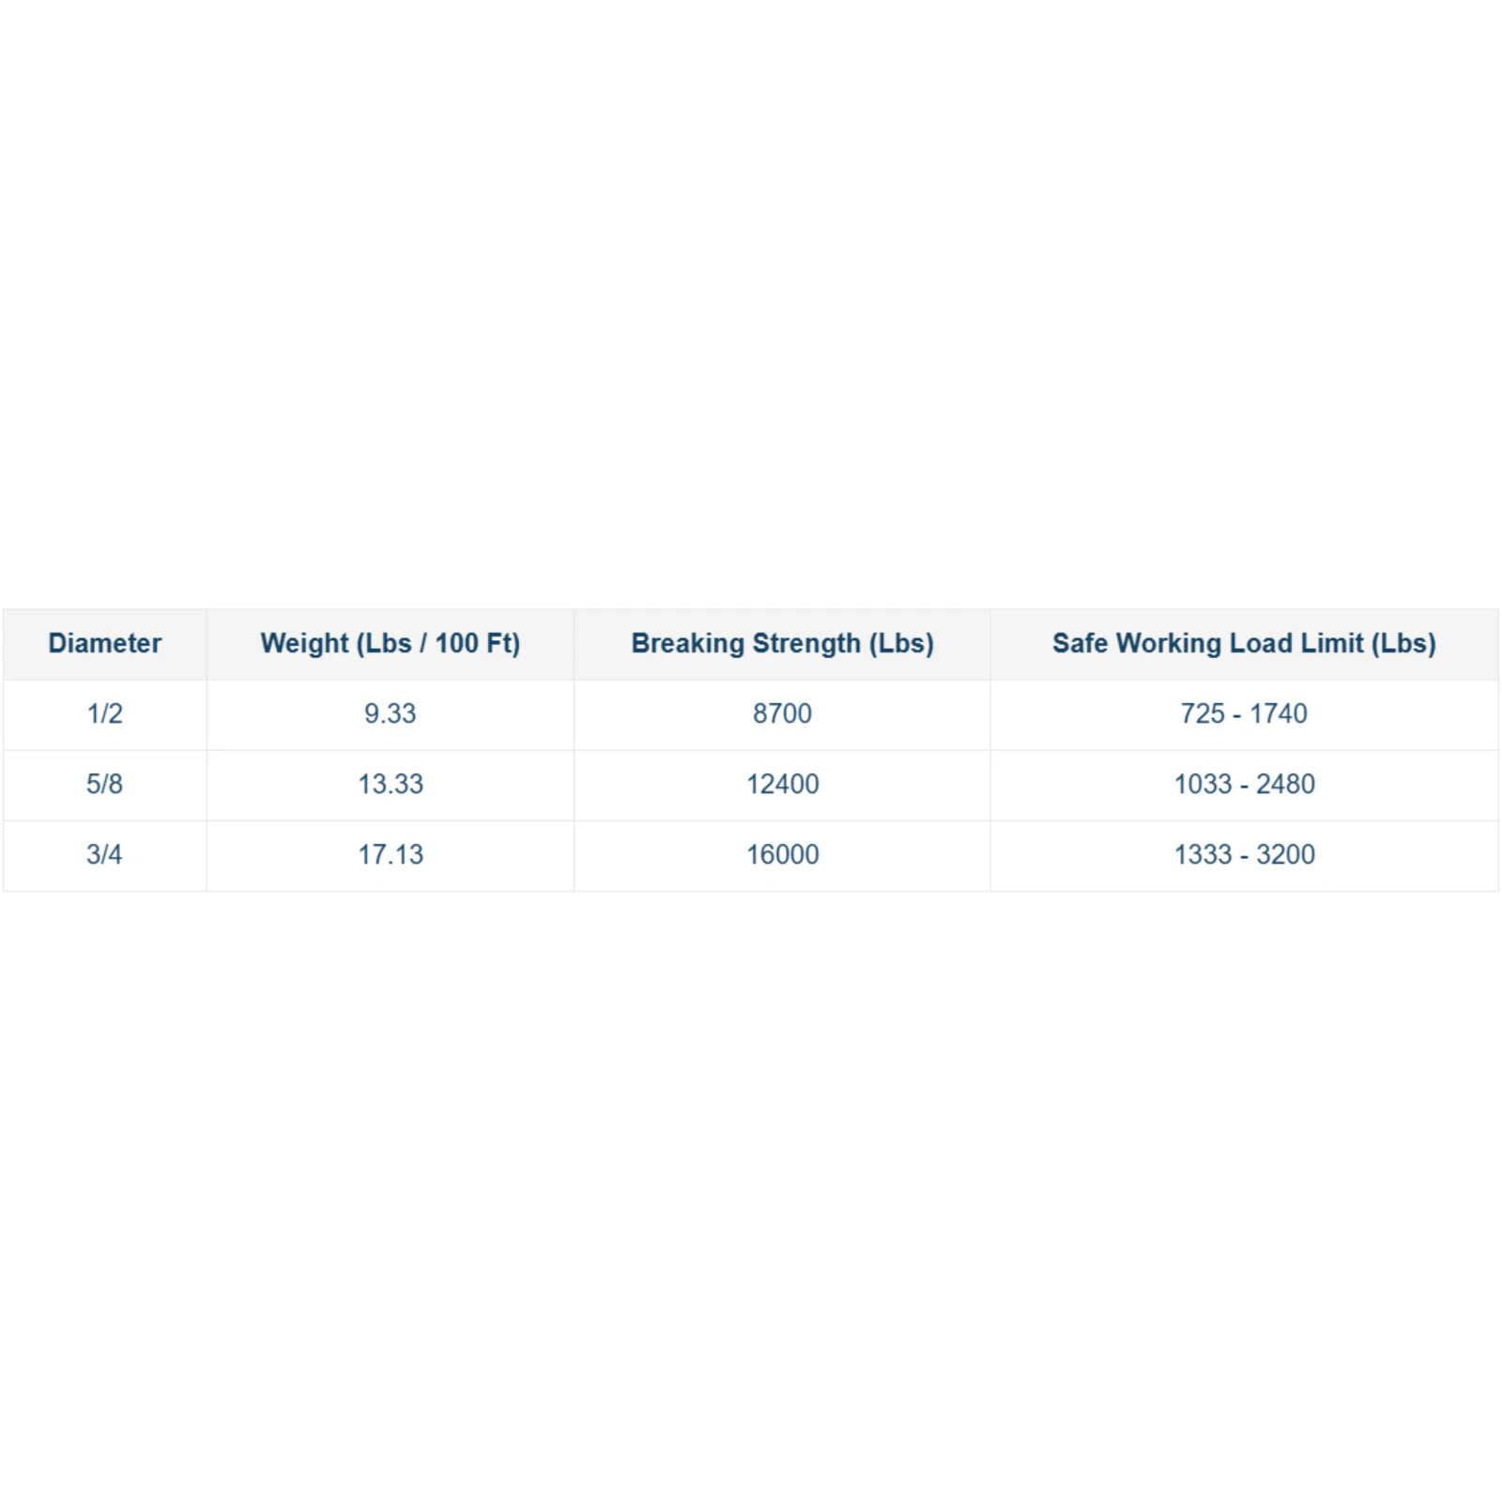Click the 3/4 diameter cell

[104, 854]
